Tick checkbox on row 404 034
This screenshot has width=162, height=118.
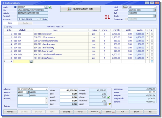152,58
